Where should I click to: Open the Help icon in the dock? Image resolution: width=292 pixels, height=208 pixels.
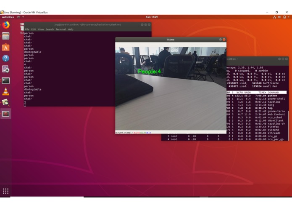click(6, 59)
